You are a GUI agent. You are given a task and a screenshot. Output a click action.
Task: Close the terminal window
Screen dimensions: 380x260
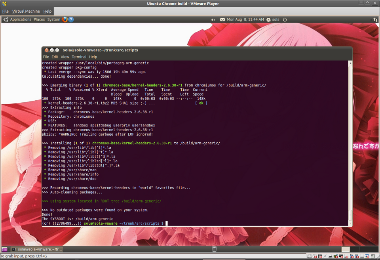(47, 50)
